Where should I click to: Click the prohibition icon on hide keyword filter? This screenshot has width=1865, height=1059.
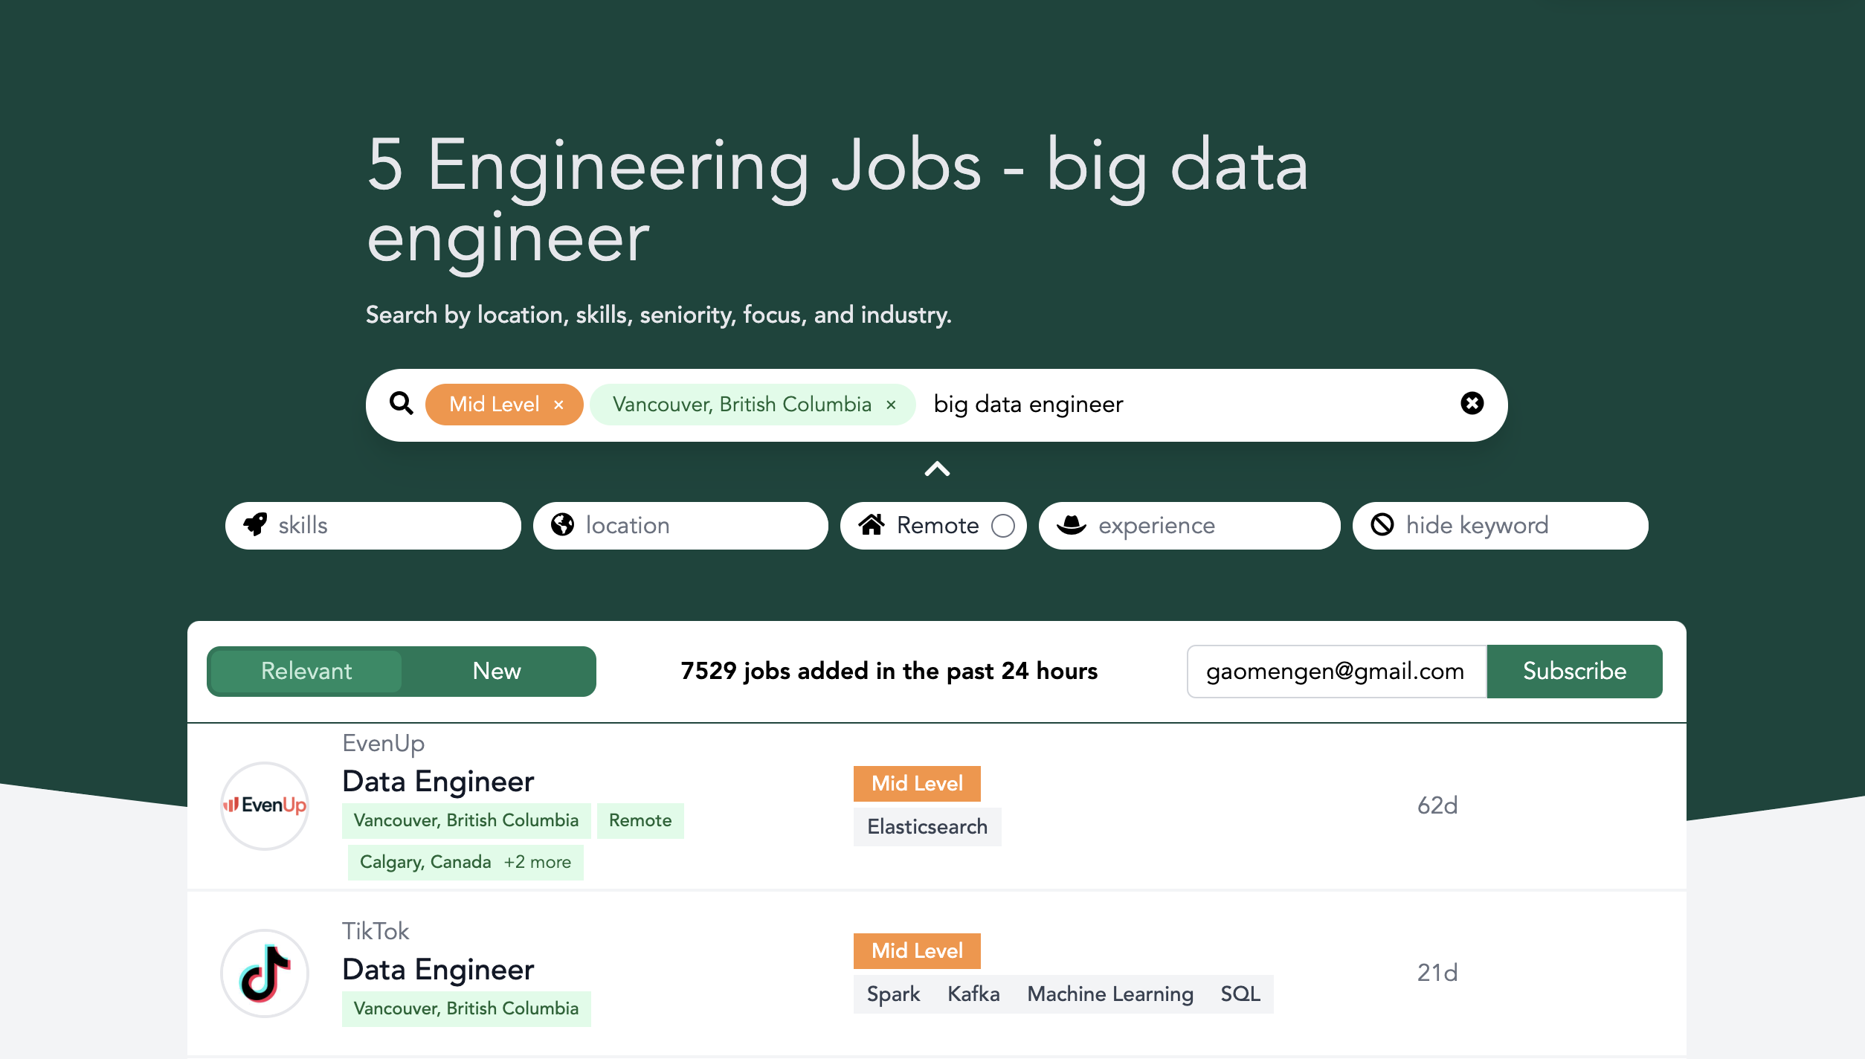(x=1383, y=524)
